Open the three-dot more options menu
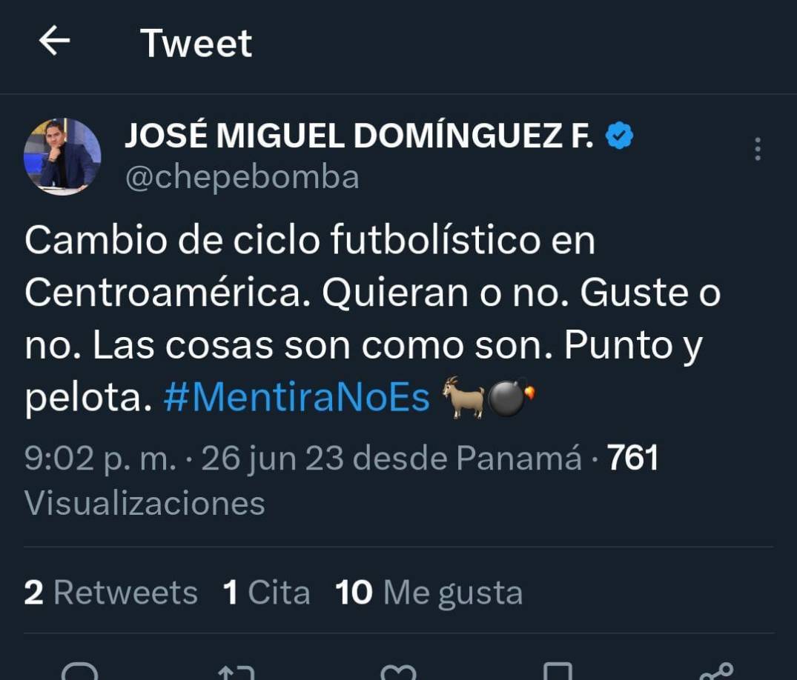Image resolution: width=797 pixels, height=680 pixels. click(x=758, y=150)
